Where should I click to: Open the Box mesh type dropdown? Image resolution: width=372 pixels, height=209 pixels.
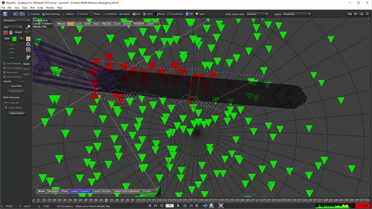click(x=13, y=27)
